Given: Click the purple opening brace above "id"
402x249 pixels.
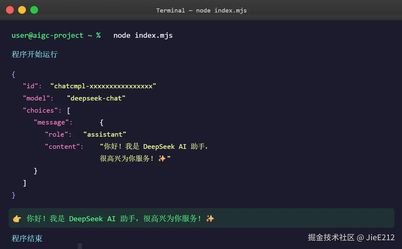Looking at the screenshot, I should pos(13,75).
